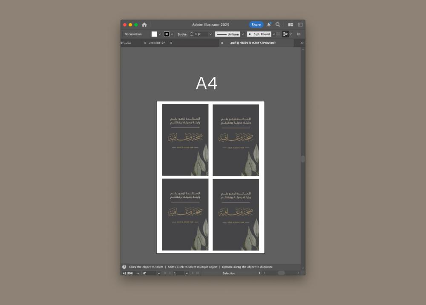Image resolution: width=426 pixels, height=305 pixels.
Task: Click the control bar options menu icon
Action: pos(299,34)
